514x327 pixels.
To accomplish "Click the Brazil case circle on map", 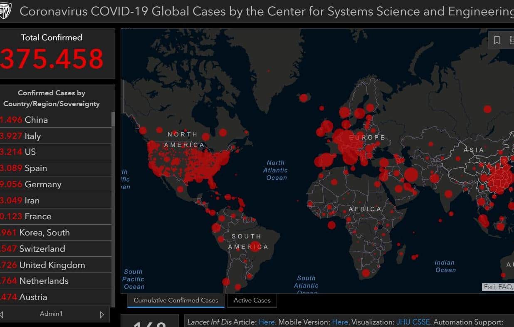I will (255, 246).
